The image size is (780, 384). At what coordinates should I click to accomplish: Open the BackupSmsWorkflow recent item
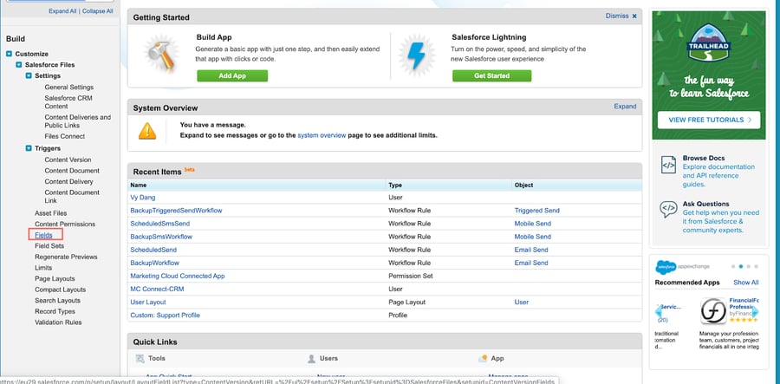point(161,237)
